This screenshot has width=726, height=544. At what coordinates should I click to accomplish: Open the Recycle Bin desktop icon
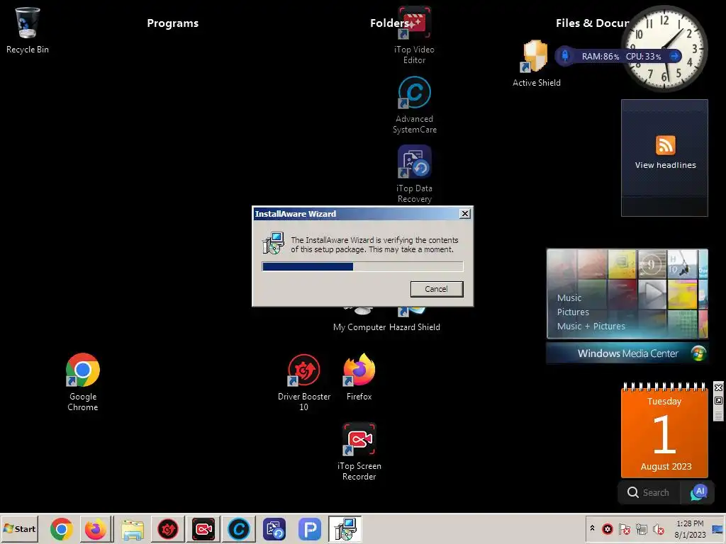(28, 30)
